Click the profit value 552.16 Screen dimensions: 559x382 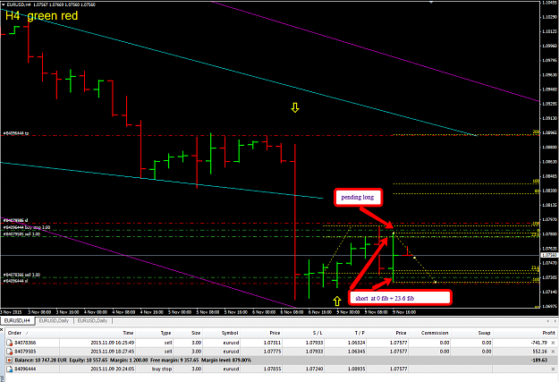pos(539,352)
